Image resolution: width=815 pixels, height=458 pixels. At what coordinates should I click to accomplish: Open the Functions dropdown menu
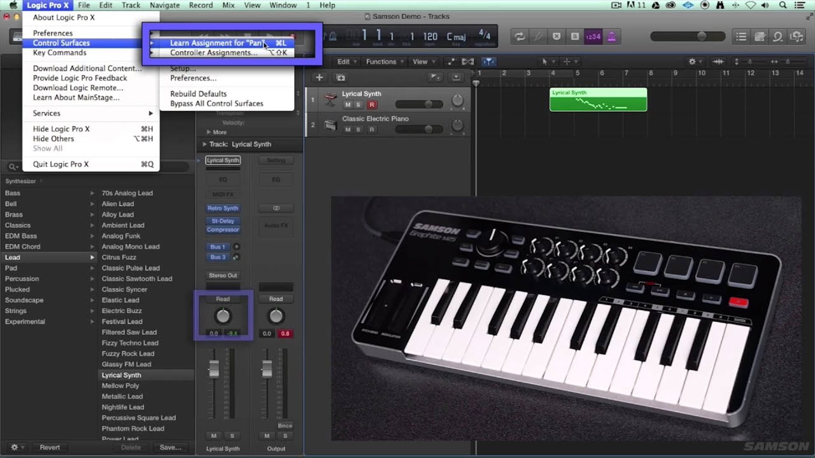click(384, 62)
